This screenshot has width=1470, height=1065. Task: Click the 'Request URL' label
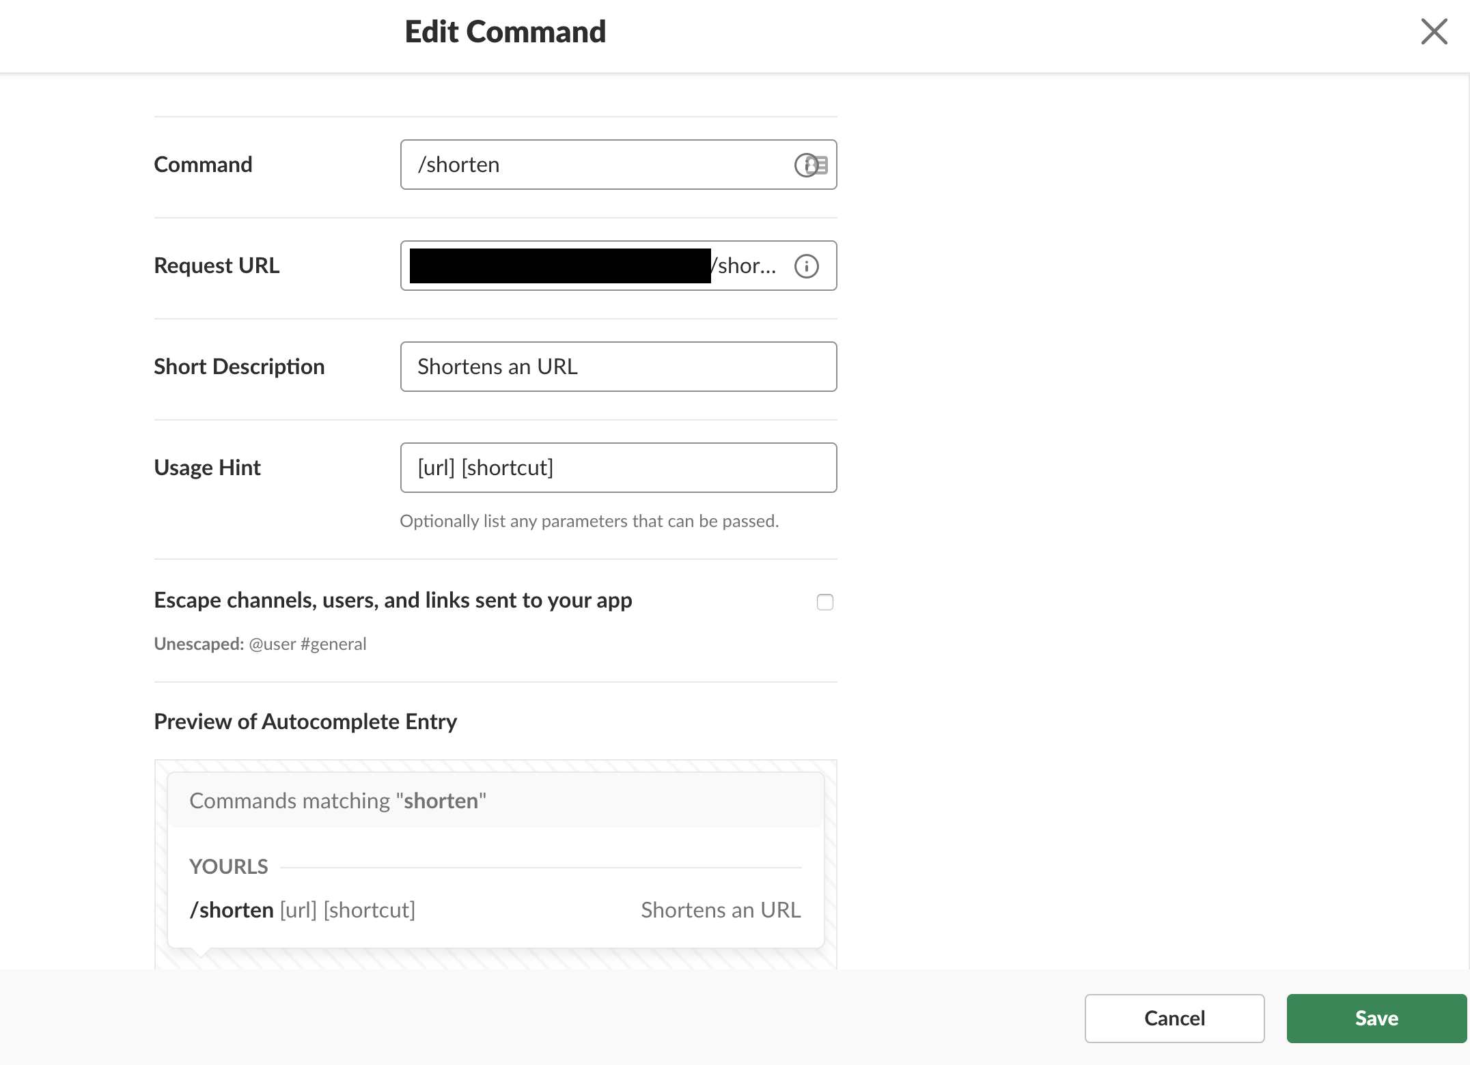pyautogui.click(x=217, y=266)
